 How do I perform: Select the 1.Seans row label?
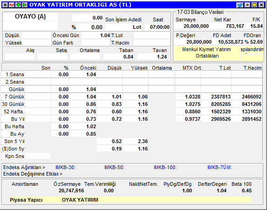coord(15,74)
